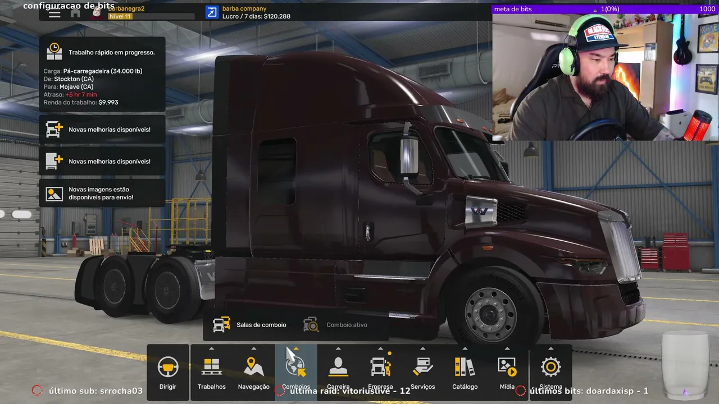Image resolution: width=719 pixels, height=404 pixels.
Task: Click the job income value $9.993
Action: pos(108,103)
